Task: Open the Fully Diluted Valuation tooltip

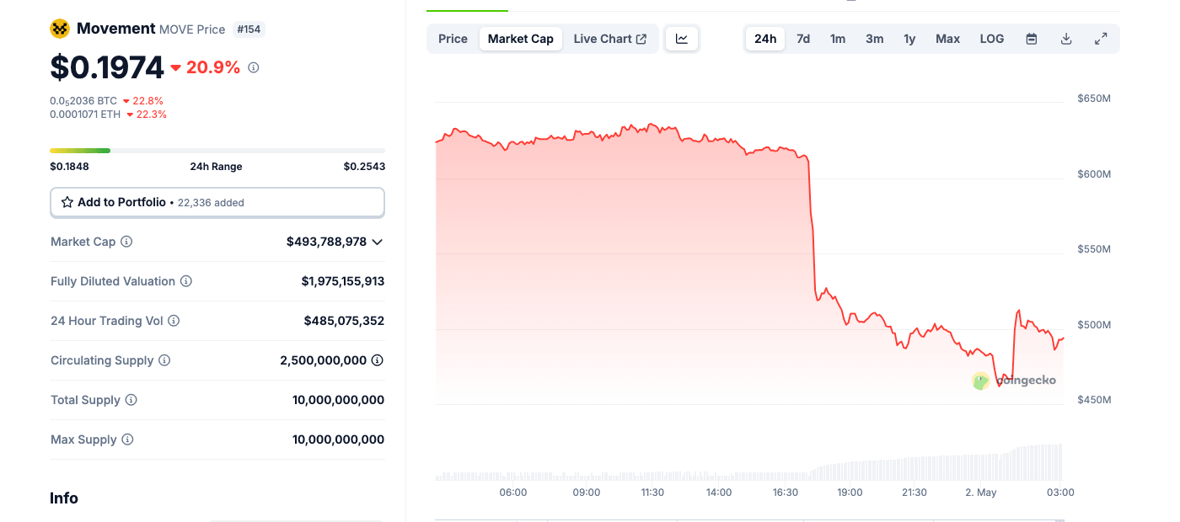Action: pos(185,281)
